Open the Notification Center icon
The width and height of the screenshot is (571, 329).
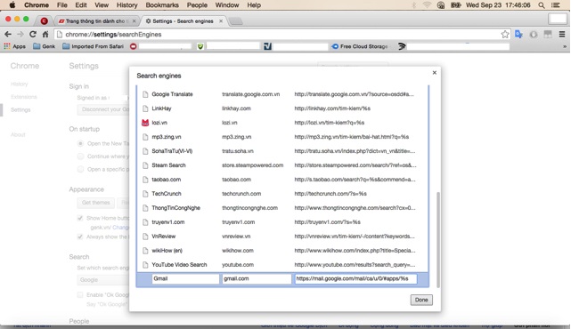(556, 5)
